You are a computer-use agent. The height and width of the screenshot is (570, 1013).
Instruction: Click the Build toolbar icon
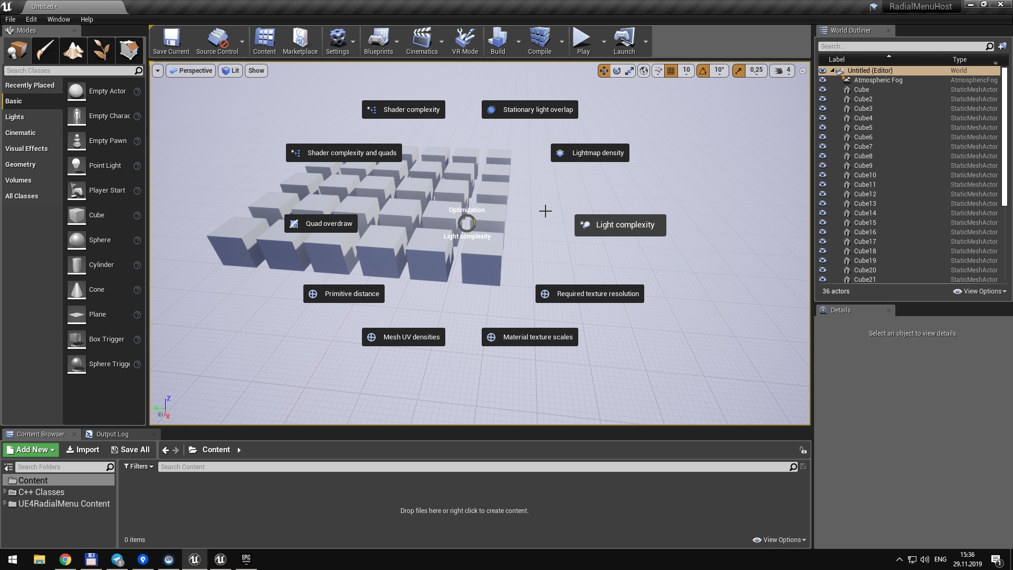(x=498, y=41)
